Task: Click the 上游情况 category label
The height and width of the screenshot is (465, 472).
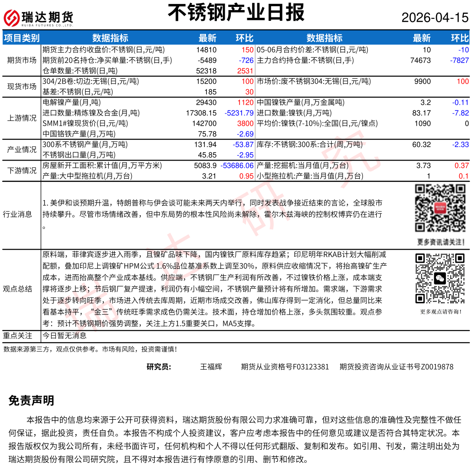Action: click(x=22, y=118)
